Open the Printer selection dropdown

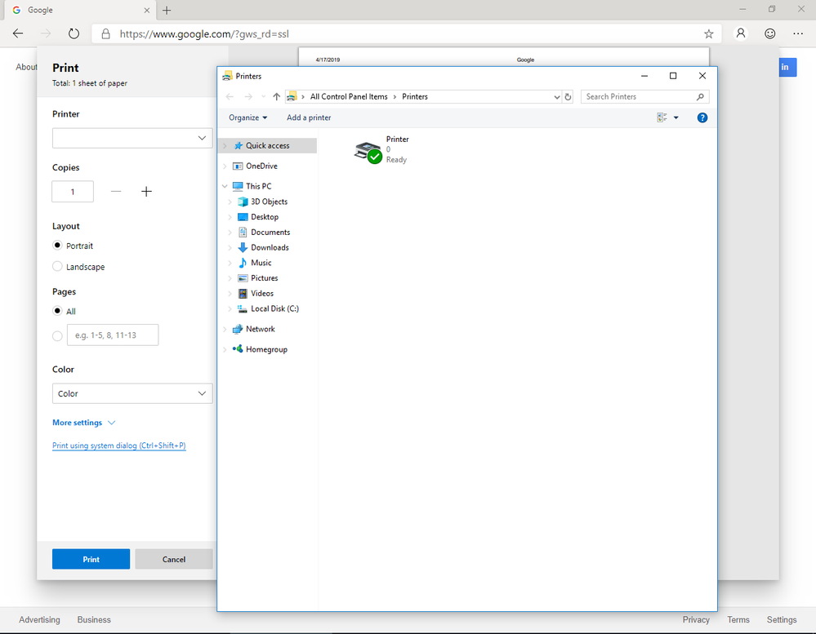[132, 138]
